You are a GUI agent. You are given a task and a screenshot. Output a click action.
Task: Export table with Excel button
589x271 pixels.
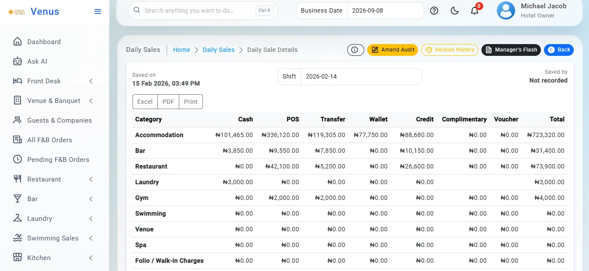pos(145,102)
